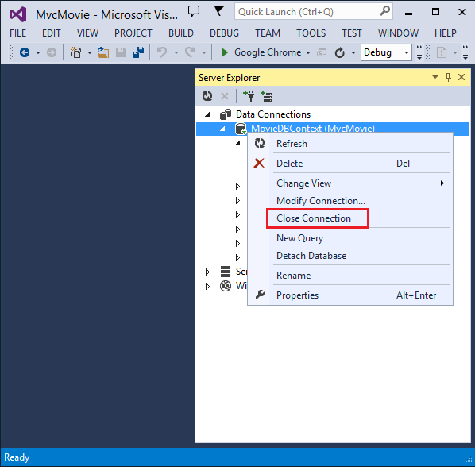Open the FILE menu

18,33
